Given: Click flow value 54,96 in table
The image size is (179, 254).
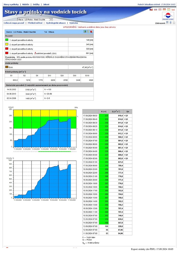Looking at the screenshot, I should click(x=120, y=234).
